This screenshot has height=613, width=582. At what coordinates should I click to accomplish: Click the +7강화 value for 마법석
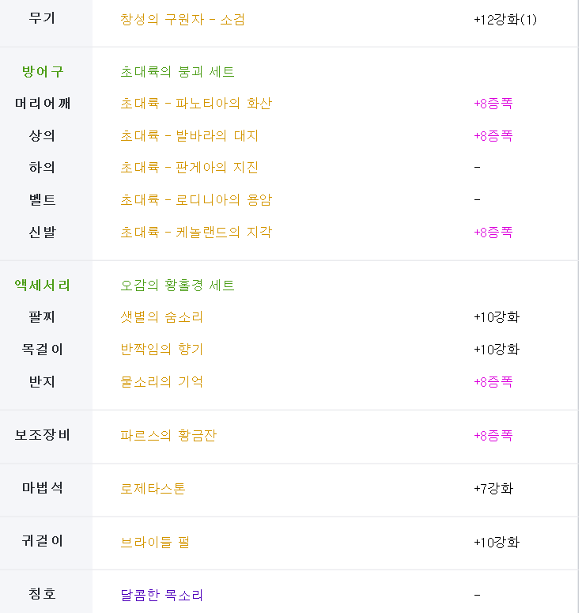click(493, 488)
